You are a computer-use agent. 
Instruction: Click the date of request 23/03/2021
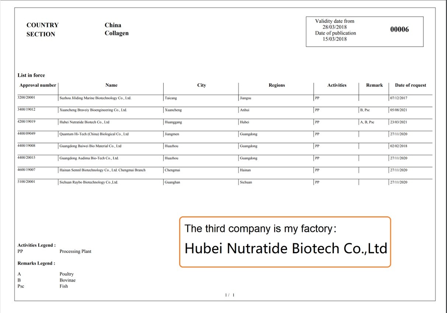(x=399, y=122)
